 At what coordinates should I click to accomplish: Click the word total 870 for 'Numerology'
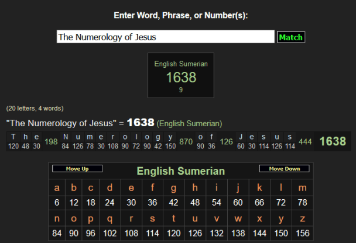pyautogui.click(x=186, y=142)
